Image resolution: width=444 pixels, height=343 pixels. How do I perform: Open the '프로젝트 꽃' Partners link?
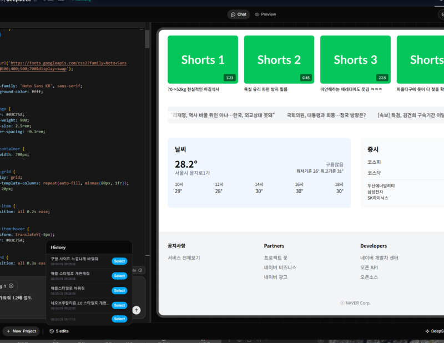pos(275,258)
